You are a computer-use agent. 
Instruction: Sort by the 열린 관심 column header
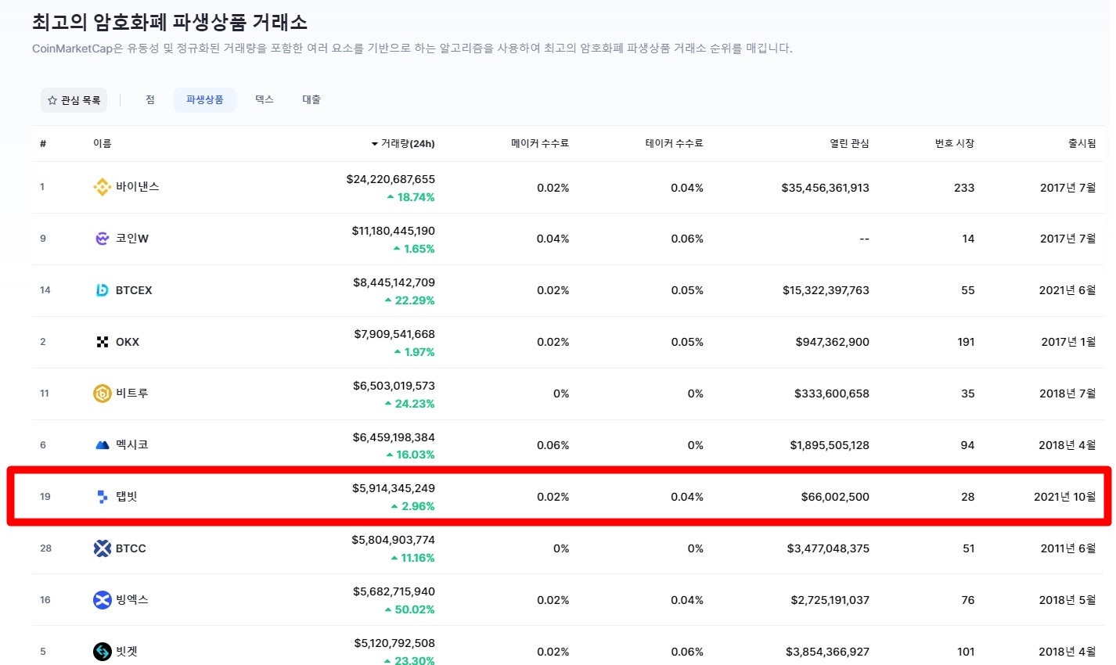pos(850,143)
